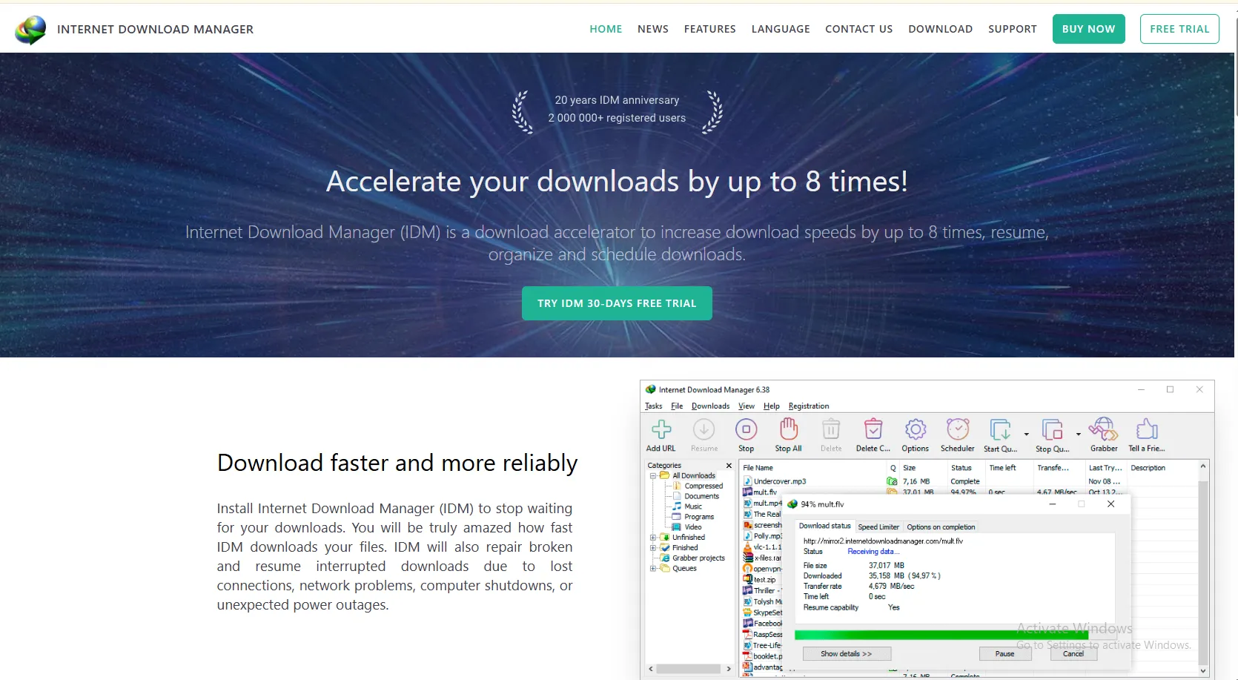Screen dimensions: 1238x680
Task: Launch the Grabber toolbar icon
Action: 1103,429
